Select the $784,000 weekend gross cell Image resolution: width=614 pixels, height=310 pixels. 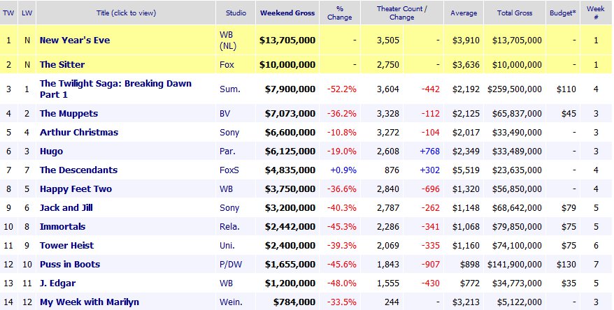[x=294, y=302]
